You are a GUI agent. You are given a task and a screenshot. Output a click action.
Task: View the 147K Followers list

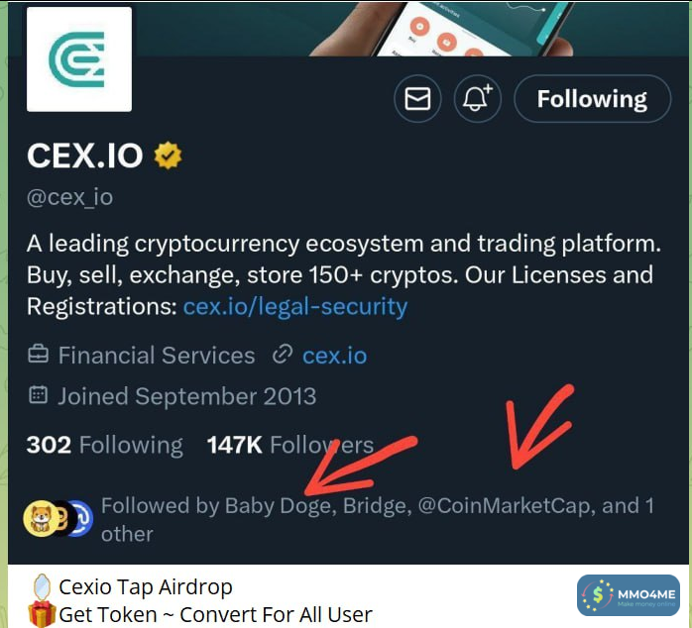coord(289,446)
